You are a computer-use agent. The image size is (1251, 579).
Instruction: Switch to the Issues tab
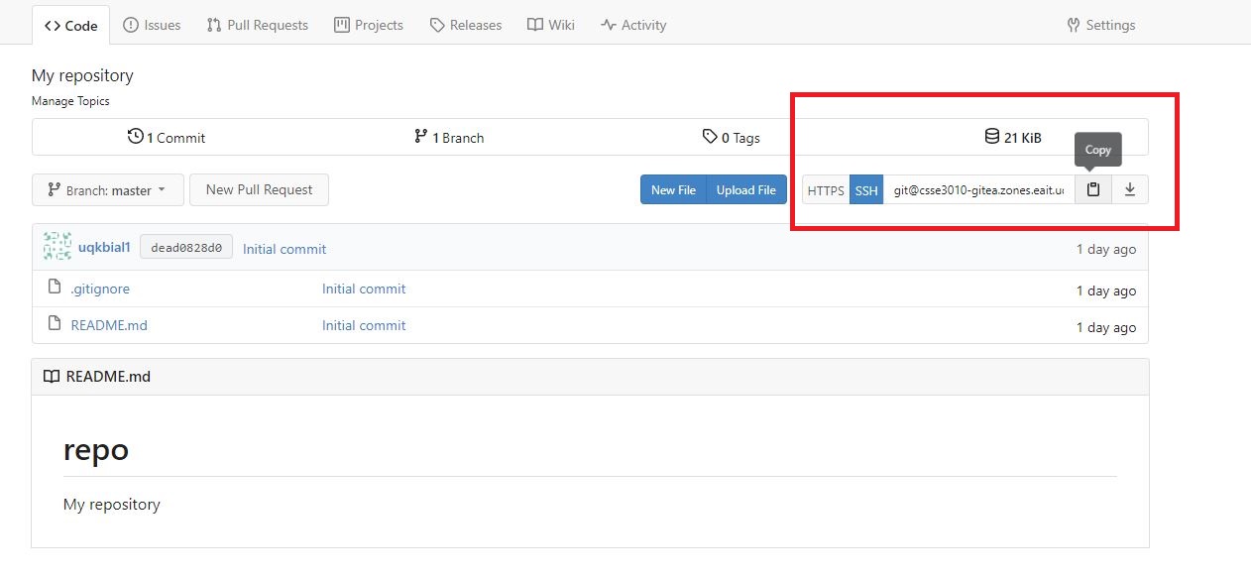152,25
